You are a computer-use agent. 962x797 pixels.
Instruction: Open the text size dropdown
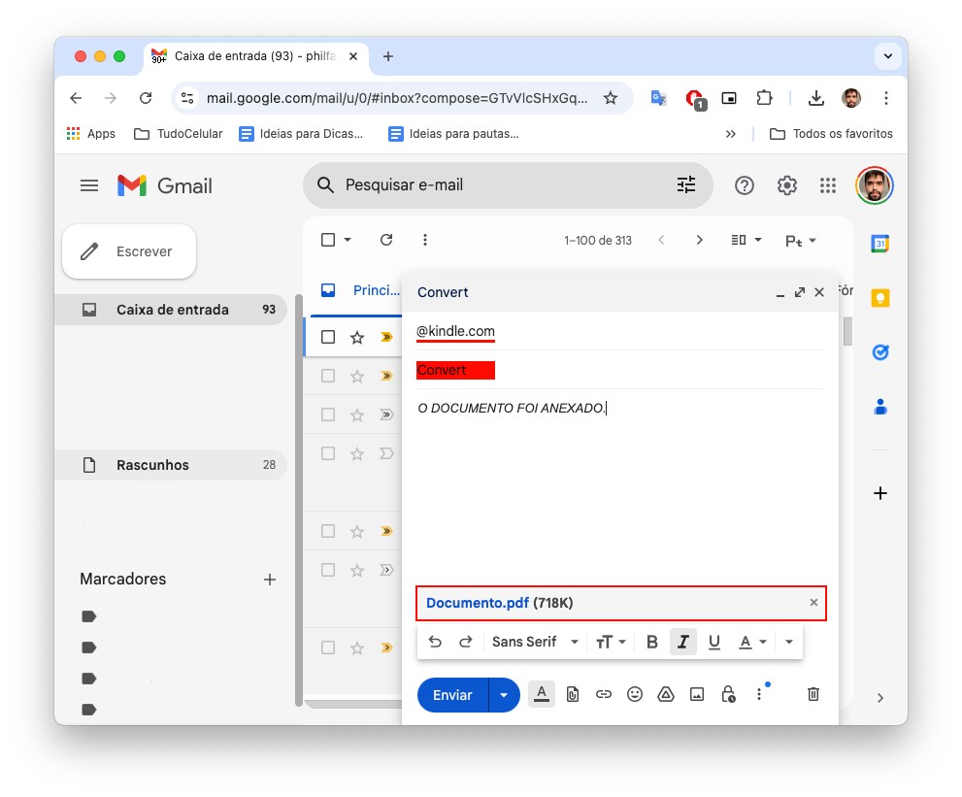pos(611,642)
